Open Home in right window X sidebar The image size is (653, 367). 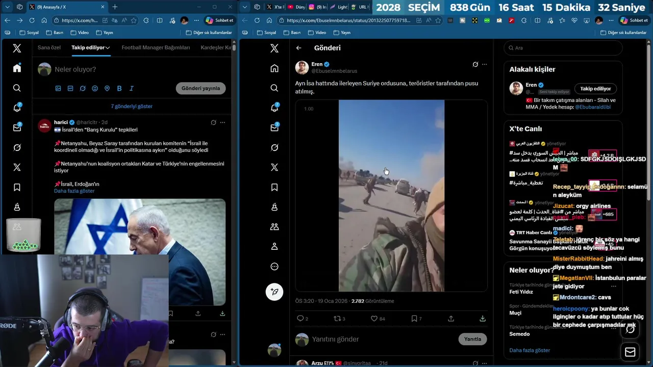point(274,68)
